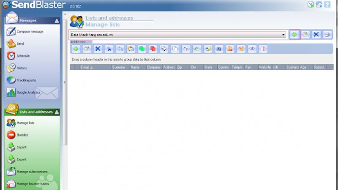Open Import addresses
The image size is (338, 190).
(16, 147)
